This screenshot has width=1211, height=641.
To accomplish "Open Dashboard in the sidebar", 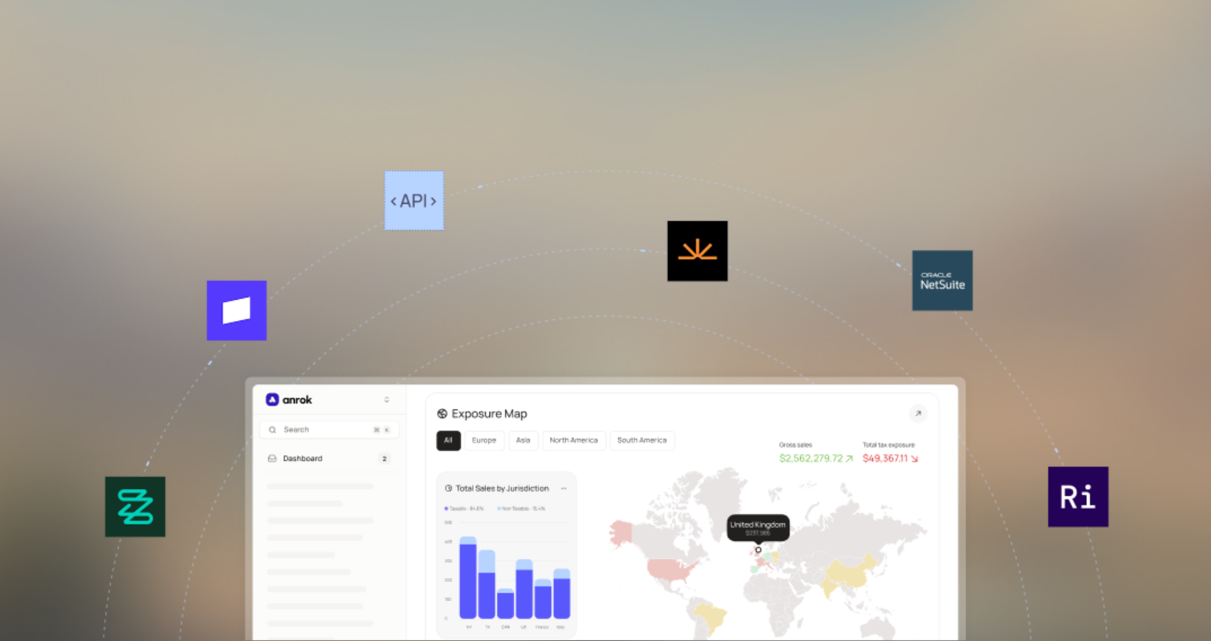I will (330, 458).
